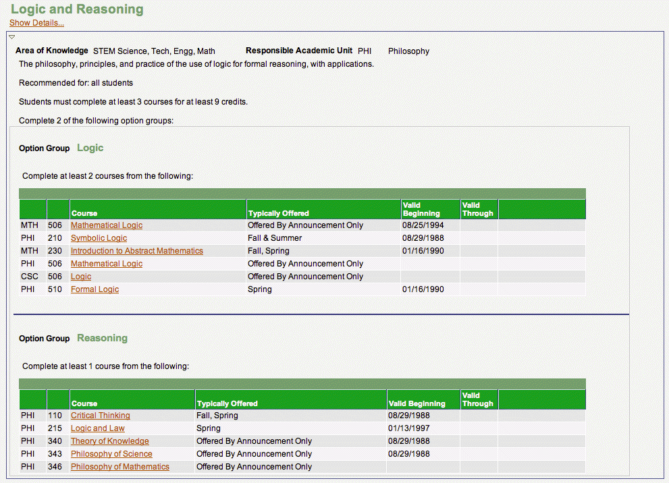Open the Philosophy of Science link
Viewport: 669px width, 483px height.
(x=111, y=454)
